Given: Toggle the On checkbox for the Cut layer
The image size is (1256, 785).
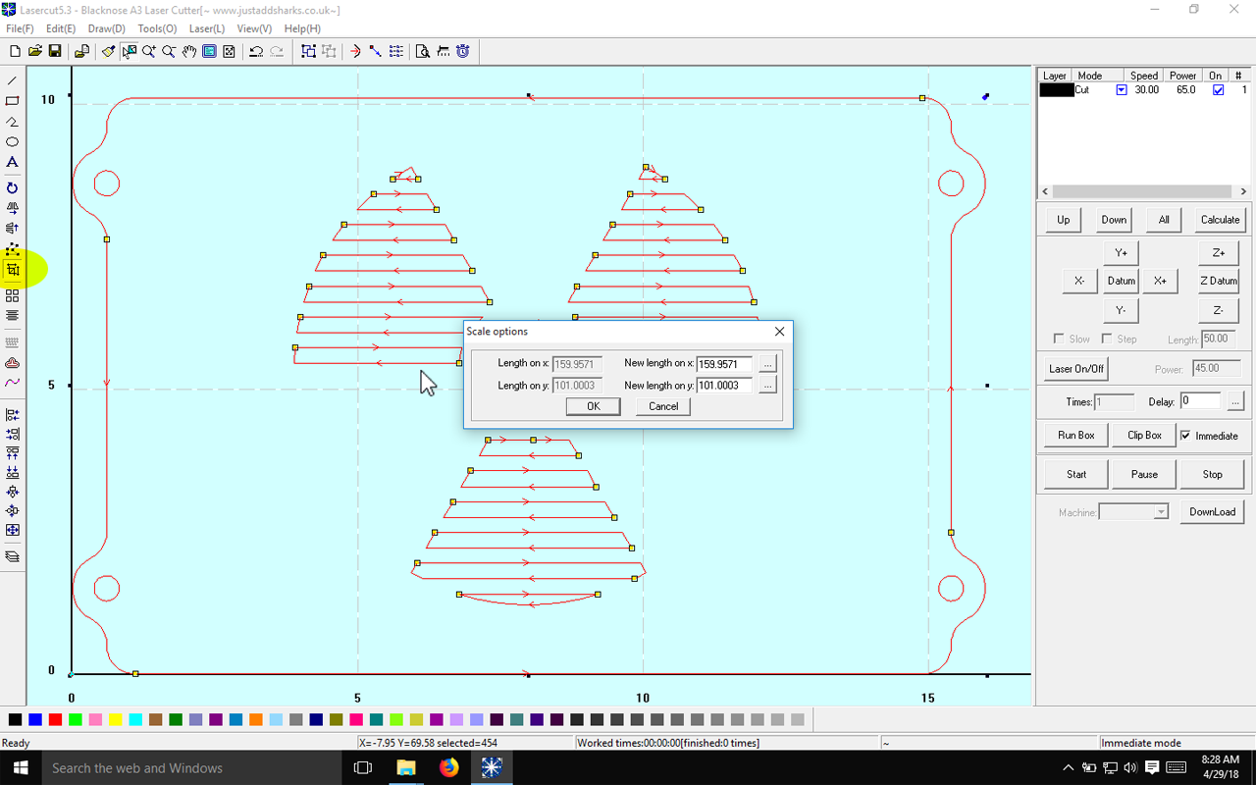Looking at the screenshot, I should coord(1218,89).
